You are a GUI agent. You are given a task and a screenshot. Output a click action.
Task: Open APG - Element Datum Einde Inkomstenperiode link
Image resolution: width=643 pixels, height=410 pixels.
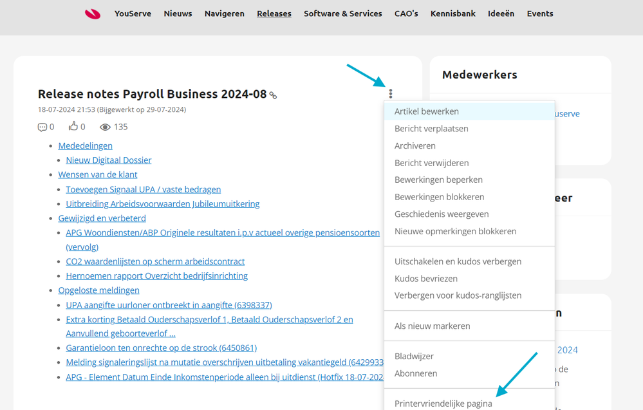225,377
